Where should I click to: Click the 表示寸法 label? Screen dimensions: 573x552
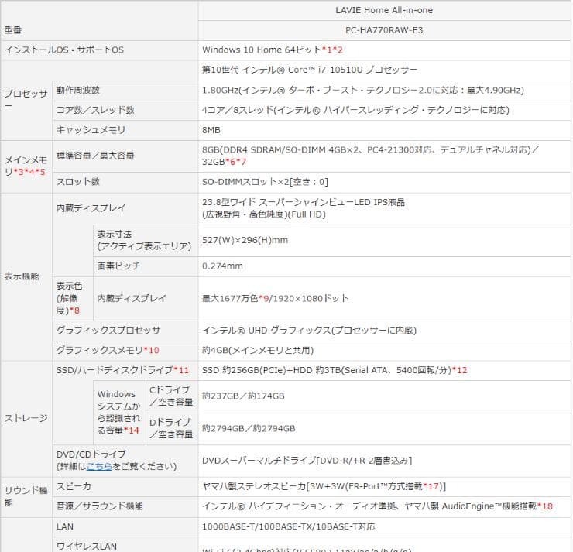tap(144, 240)
